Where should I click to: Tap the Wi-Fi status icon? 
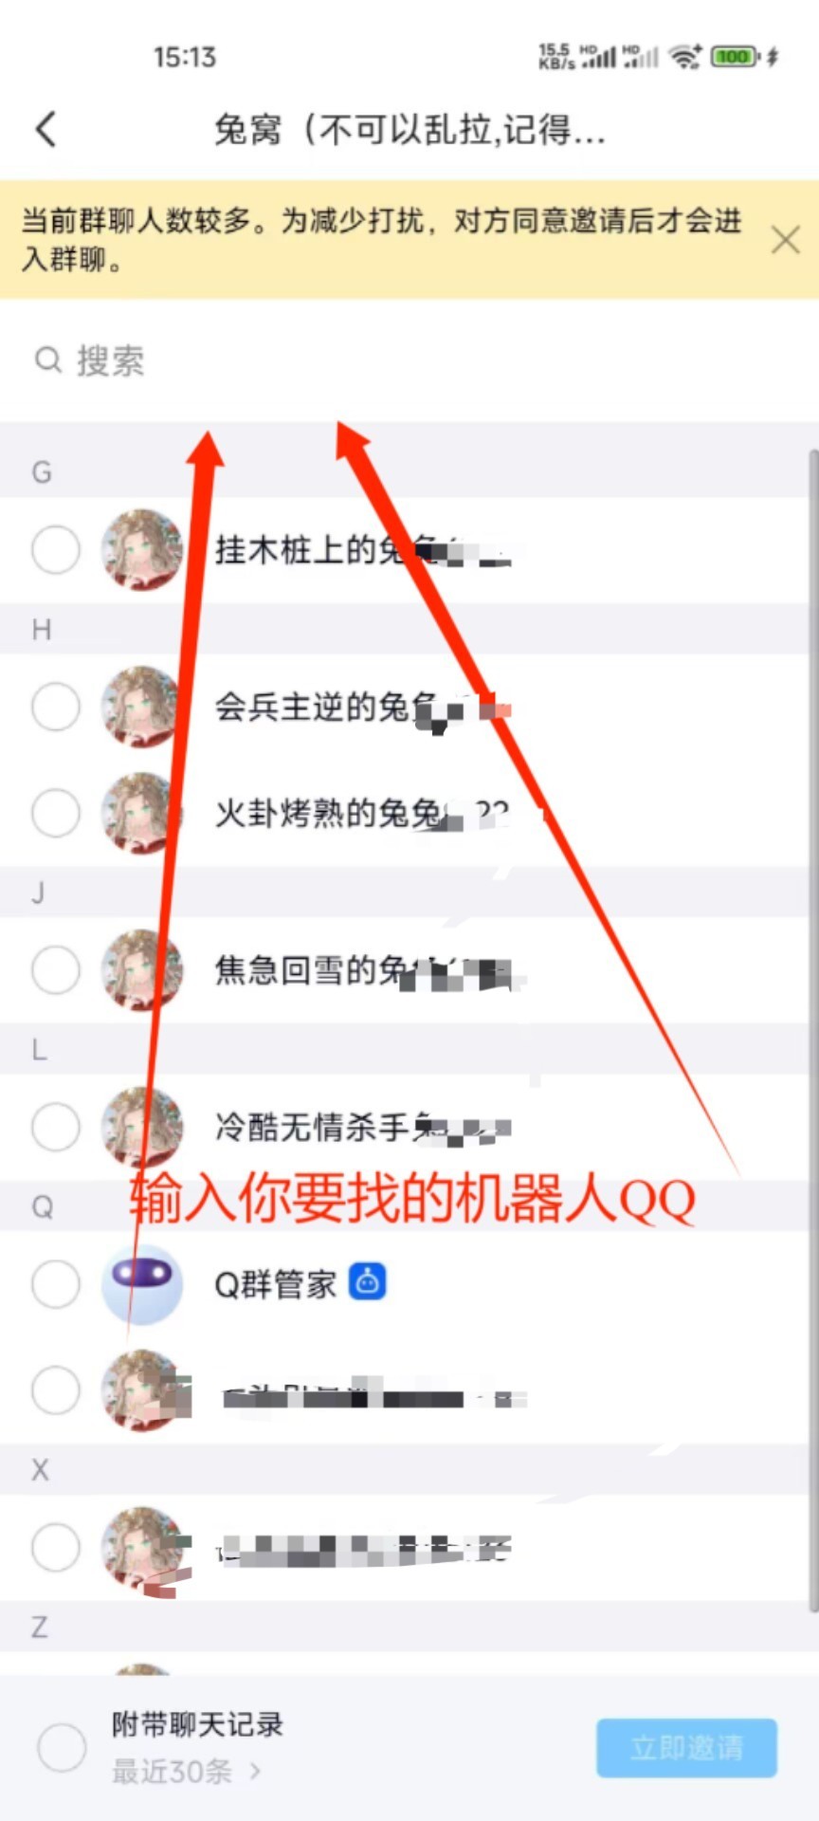[x=684, y=57]
